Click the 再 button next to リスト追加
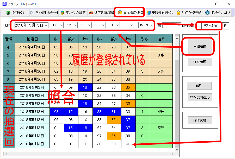The image size is (235, 159). click(225, 26)
